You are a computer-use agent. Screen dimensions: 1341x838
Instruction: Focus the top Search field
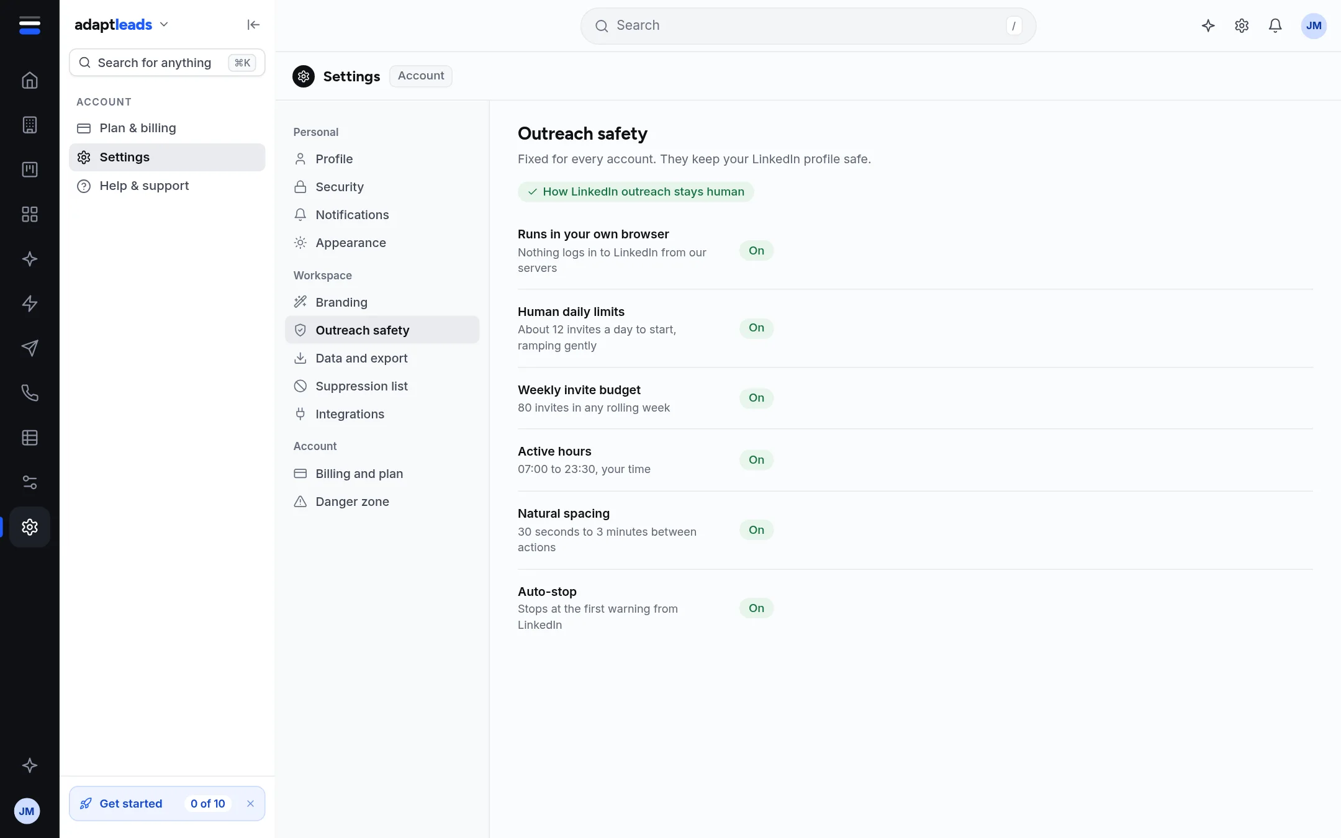808,25
